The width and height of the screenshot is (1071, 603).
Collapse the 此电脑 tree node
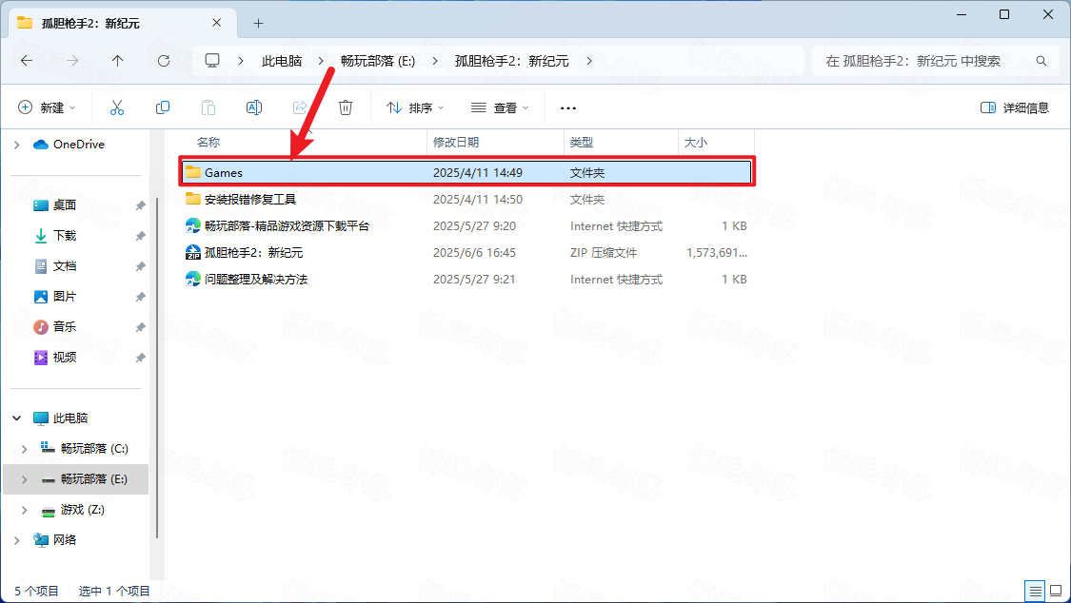click(17, 418)
